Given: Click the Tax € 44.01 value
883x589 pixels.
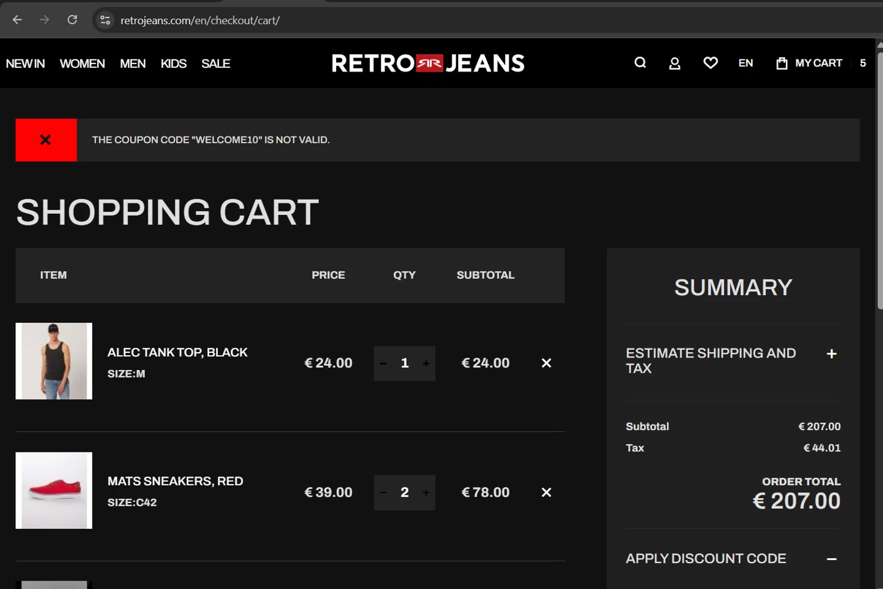Looking at the screenshot, I should pos(822,448).
